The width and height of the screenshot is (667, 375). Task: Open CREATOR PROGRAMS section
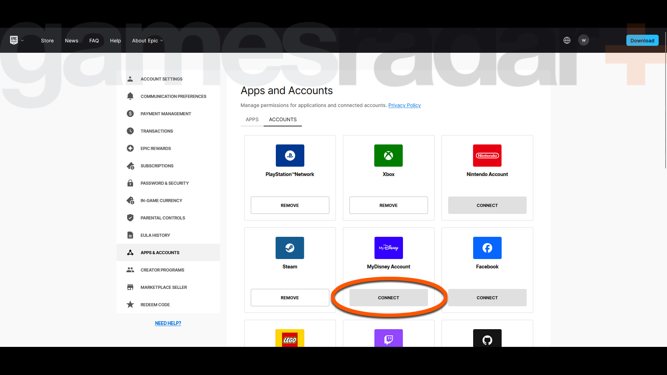(x=168, y=270)
